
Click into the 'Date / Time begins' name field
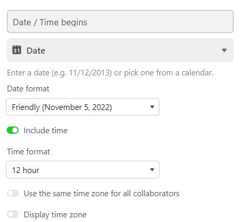(120, 22)
